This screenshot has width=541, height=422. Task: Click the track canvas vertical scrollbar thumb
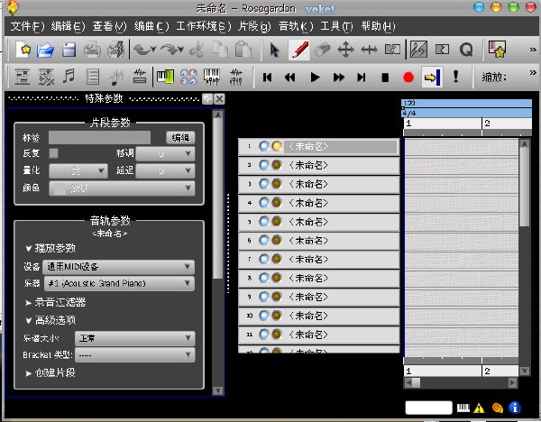pos(524,188)
